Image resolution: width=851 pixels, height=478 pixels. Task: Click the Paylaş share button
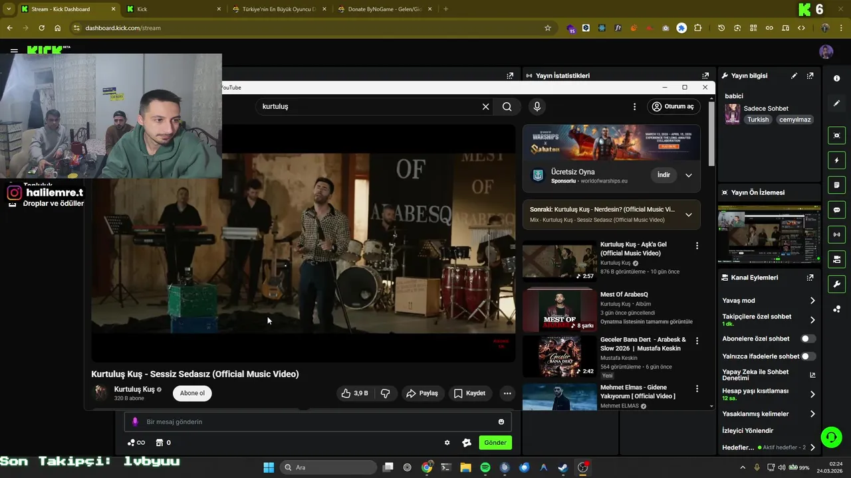pyautogui.click(x=422, y=393)
